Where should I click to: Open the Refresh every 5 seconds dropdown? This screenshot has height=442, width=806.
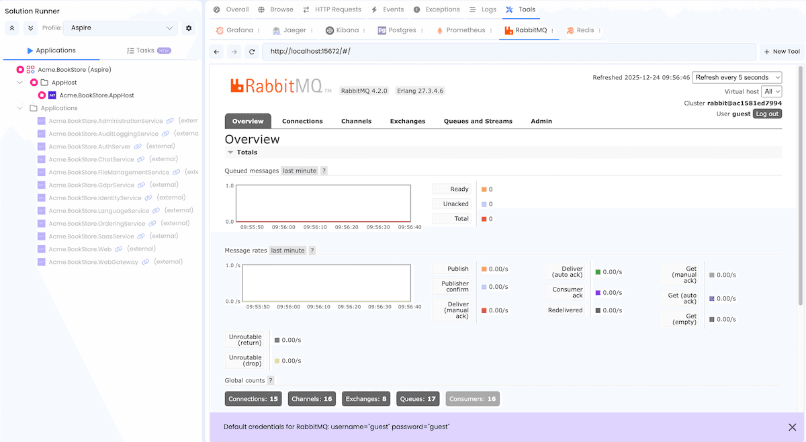click(737, 77)
